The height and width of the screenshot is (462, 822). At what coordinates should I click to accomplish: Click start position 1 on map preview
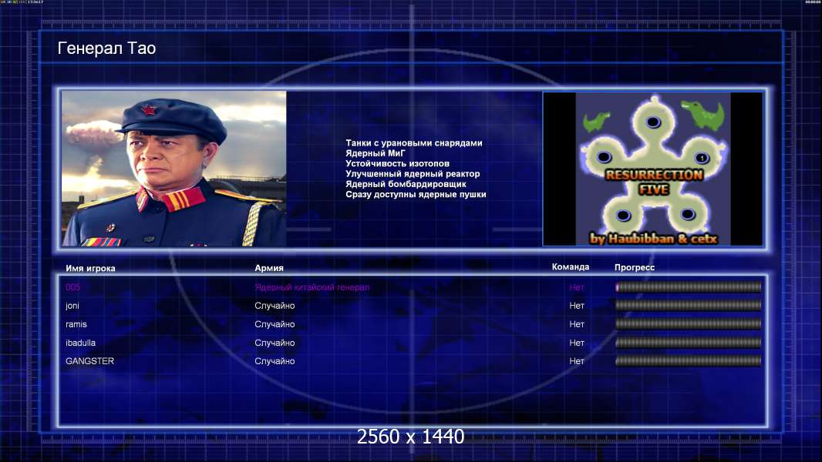[x=702, y=158]
